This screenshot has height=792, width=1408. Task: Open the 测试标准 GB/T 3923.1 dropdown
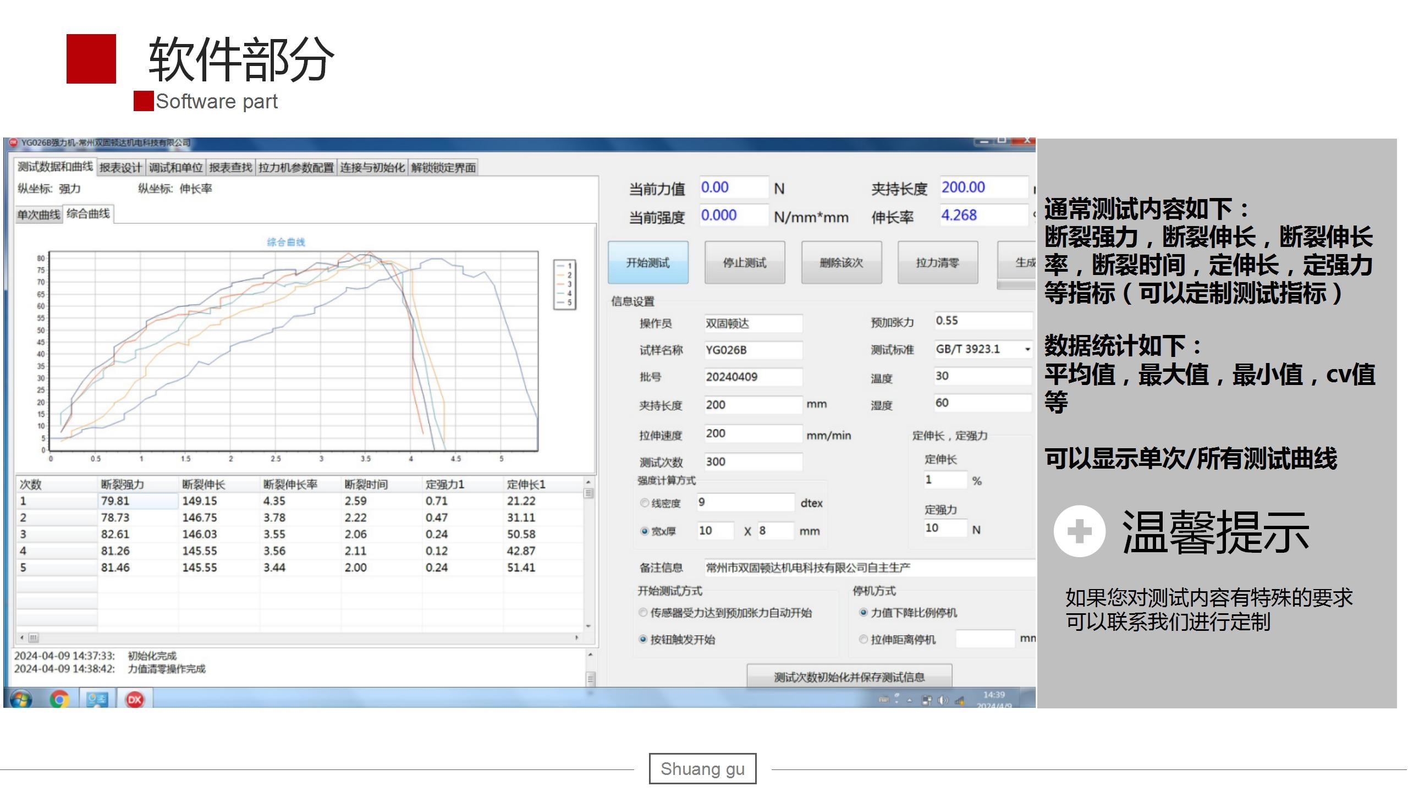click(x=1027, y=349)
